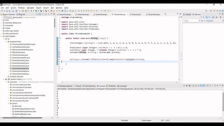Click the toolbar Search magnifier icon
The height and width of the screenshot is (126, 224).
[x=206, y=11]
